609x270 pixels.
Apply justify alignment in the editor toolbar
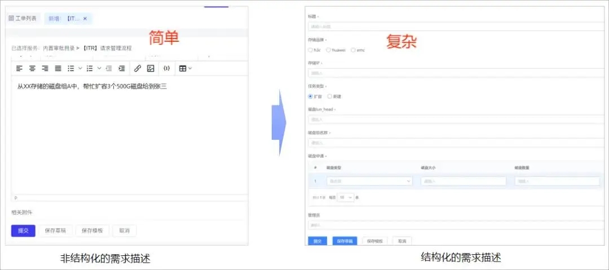(58, 68)
